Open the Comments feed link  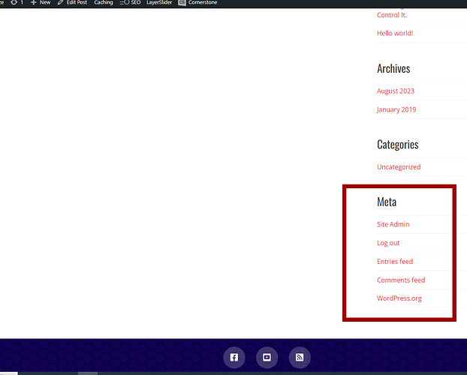pyautogui.click(x=401, y=280)
